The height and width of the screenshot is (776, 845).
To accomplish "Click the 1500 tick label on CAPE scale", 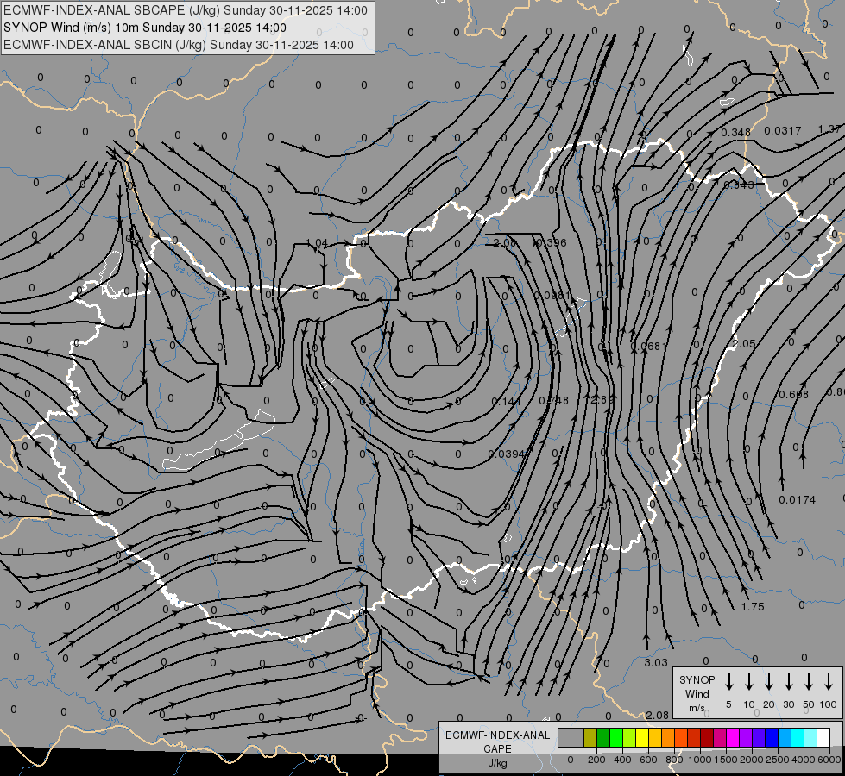I will [x=725, y=760].
